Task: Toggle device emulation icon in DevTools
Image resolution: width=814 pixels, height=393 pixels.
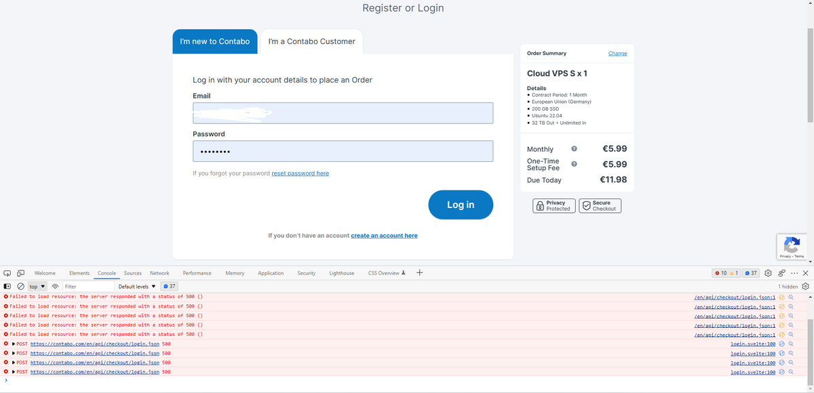Action: (x=20, y=273)
